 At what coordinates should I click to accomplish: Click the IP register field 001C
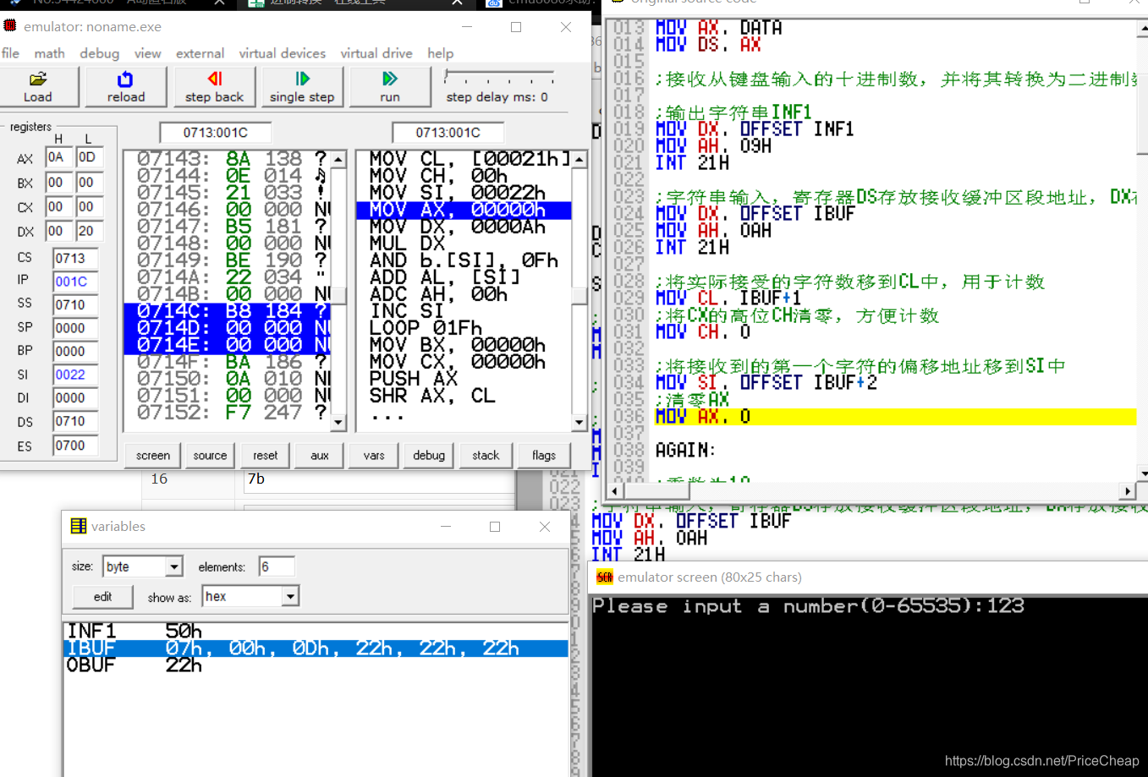(x=74, y=282)
